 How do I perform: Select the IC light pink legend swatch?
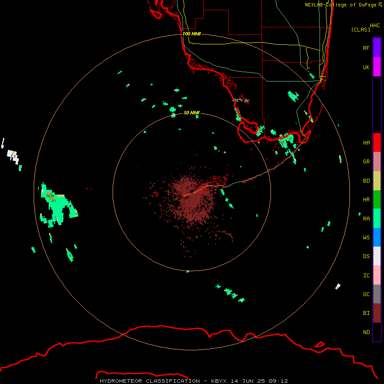coord(377,275)
